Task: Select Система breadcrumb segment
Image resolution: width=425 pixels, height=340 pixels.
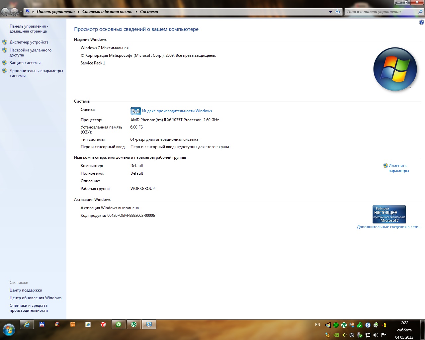Action: (149, 12)
